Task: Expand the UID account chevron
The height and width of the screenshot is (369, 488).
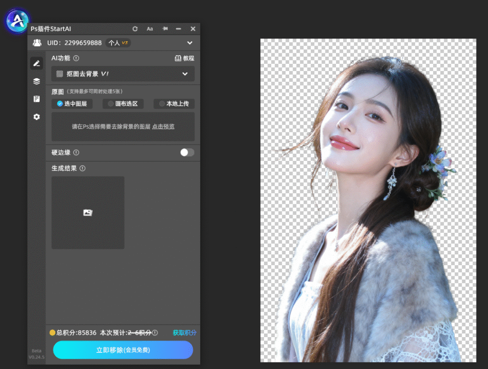Action: [190, 43]
